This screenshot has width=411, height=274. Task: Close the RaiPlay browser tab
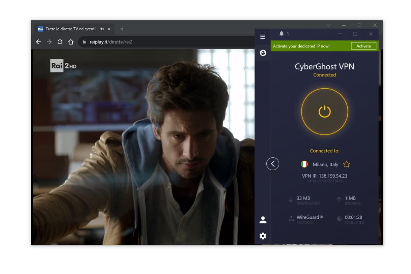click(x=109, y=29)
